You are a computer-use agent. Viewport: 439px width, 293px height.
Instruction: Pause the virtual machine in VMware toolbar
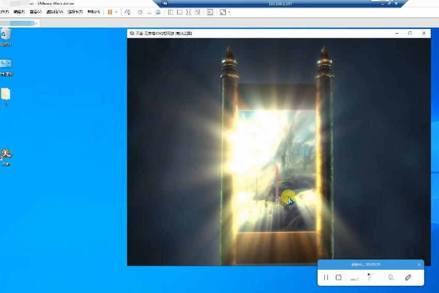(109, 12)
